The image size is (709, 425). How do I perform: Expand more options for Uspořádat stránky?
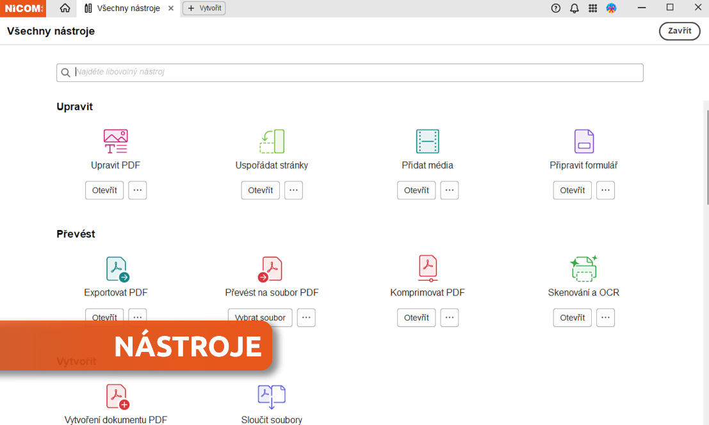(293, 190)
